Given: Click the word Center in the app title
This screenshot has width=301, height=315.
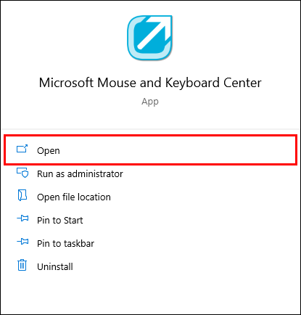Looking at the screenshot, I should click(242, 83).
